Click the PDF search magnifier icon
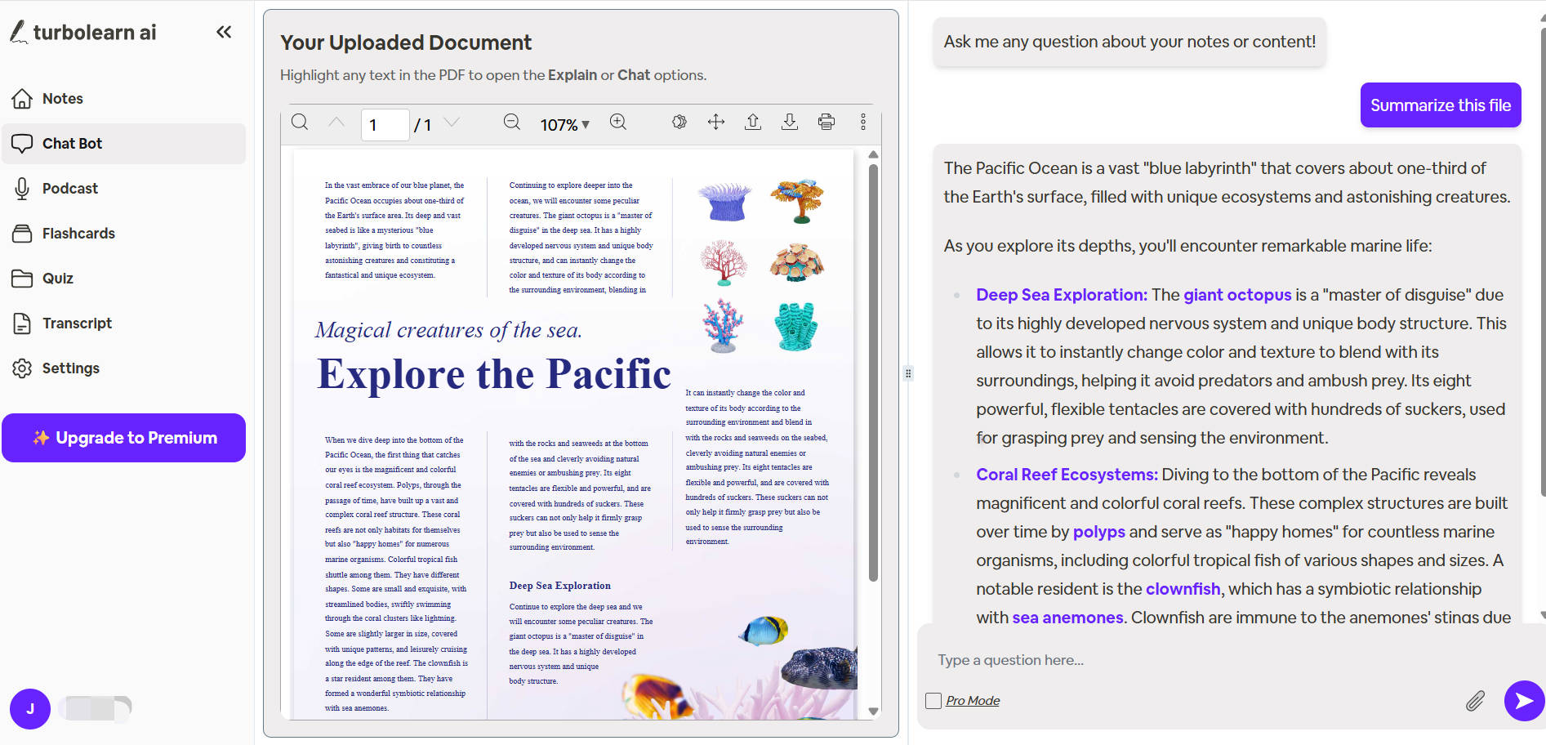Screen dimensions: 1546x745 coord(300,123)
